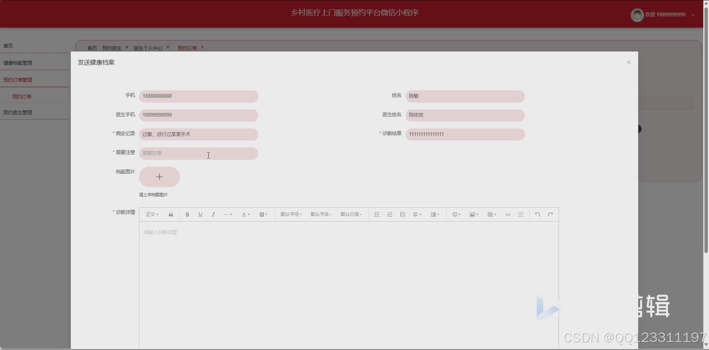Image resolution: width=709 pixels, height=350 pixels.
Task: Open 首页 in the left sidebar
Action: (34, 46)
